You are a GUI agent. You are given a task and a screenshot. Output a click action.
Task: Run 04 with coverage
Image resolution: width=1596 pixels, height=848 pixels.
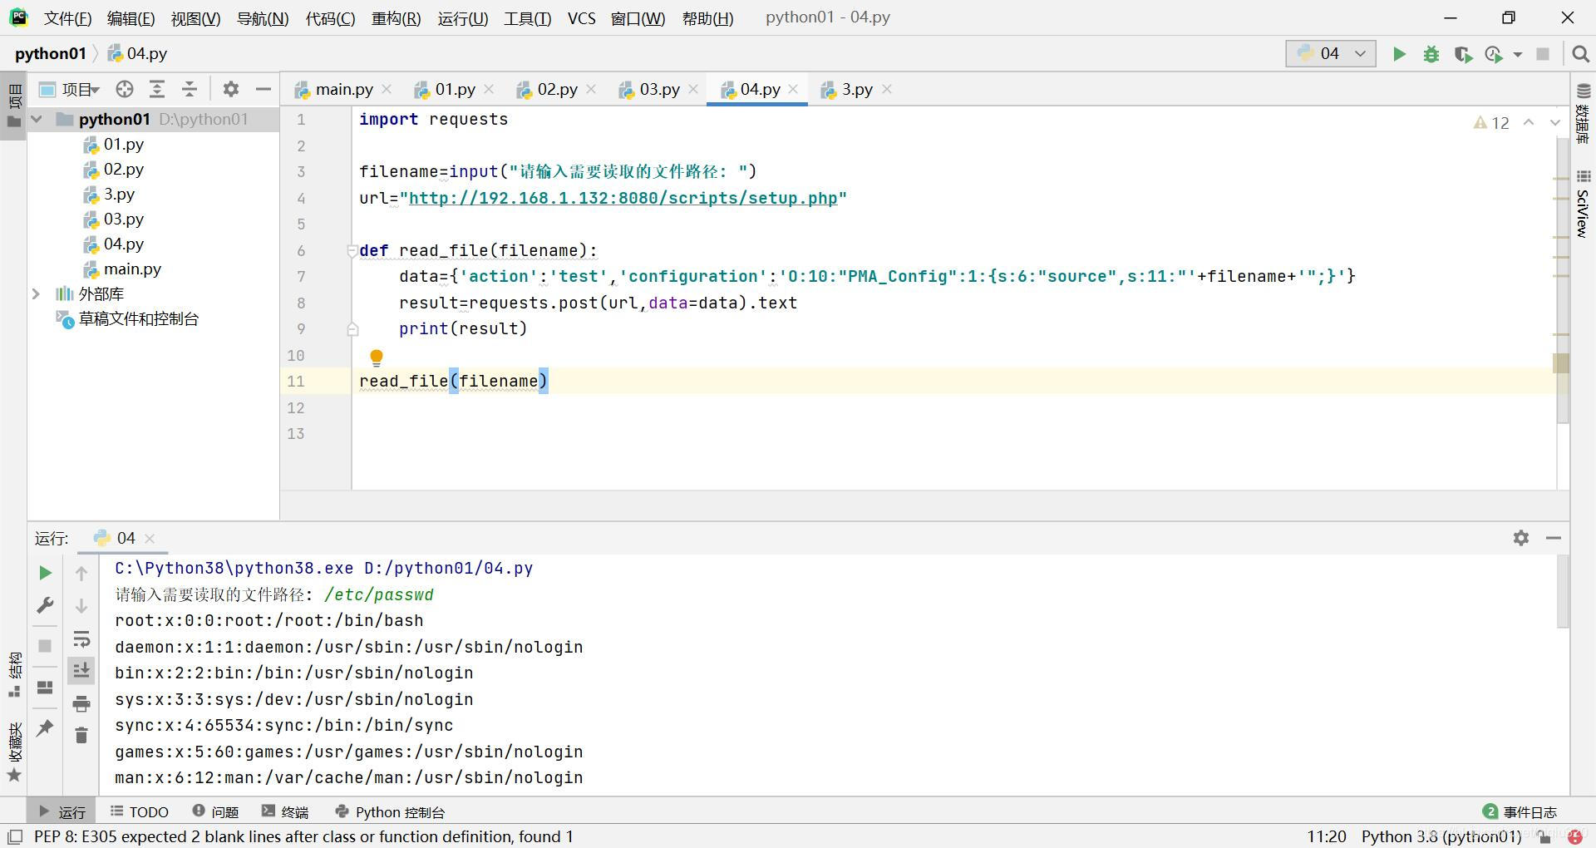[1463, 54]
